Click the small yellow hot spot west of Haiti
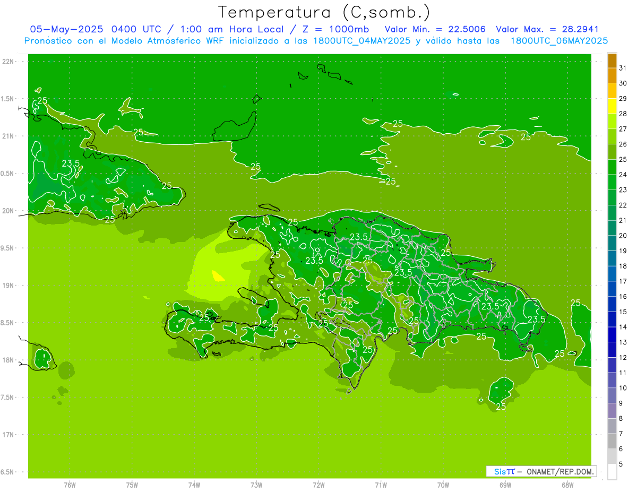Screen dimensions: 637x492 coord(218,275)
